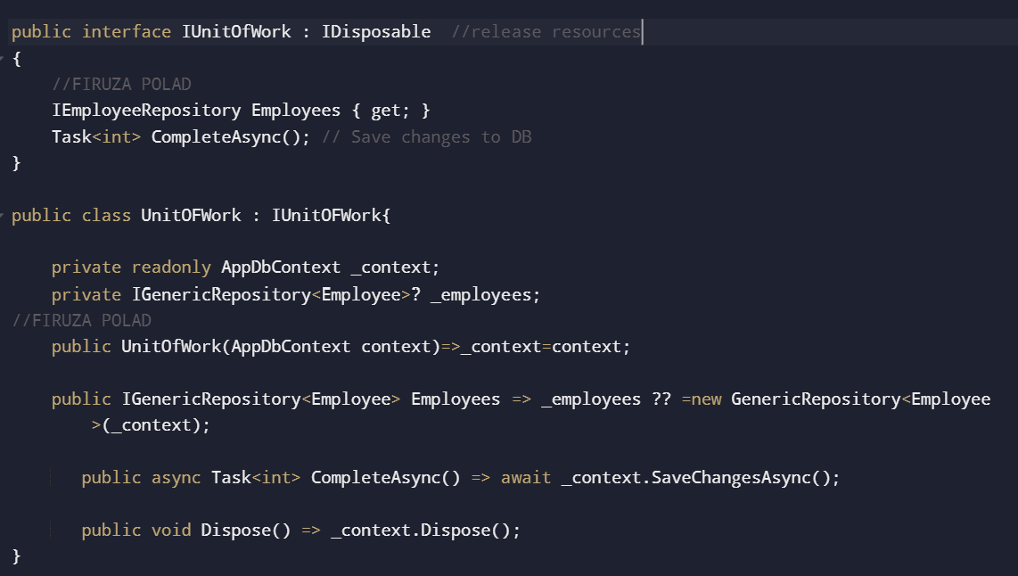Click the first //FIRUZA POLAD comment inside interface
This screenshot has width=1018, height=576.
[121, 85]
